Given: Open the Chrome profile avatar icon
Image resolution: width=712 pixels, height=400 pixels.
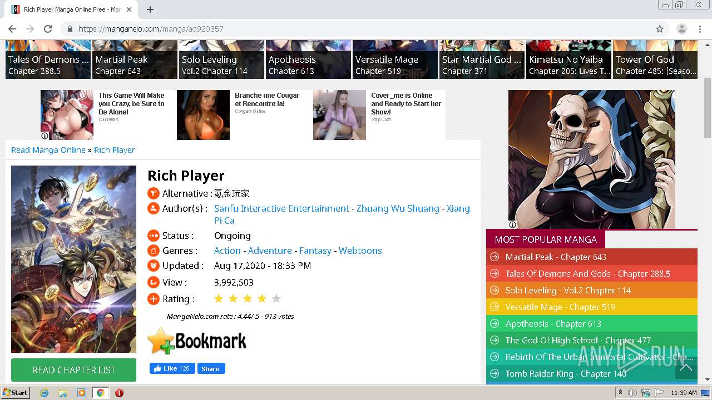Looking at the screenshot, I should pyautogui.click(x=681, y=29).
